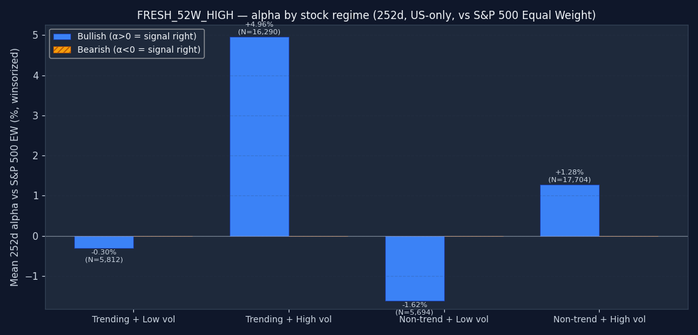Viewport: 698px width, 335px height.
Task: Click the blue Bullish legend swatch
Action: [62, 37]
